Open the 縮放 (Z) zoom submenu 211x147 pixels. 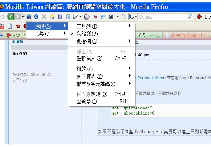(x=101, y=69)
